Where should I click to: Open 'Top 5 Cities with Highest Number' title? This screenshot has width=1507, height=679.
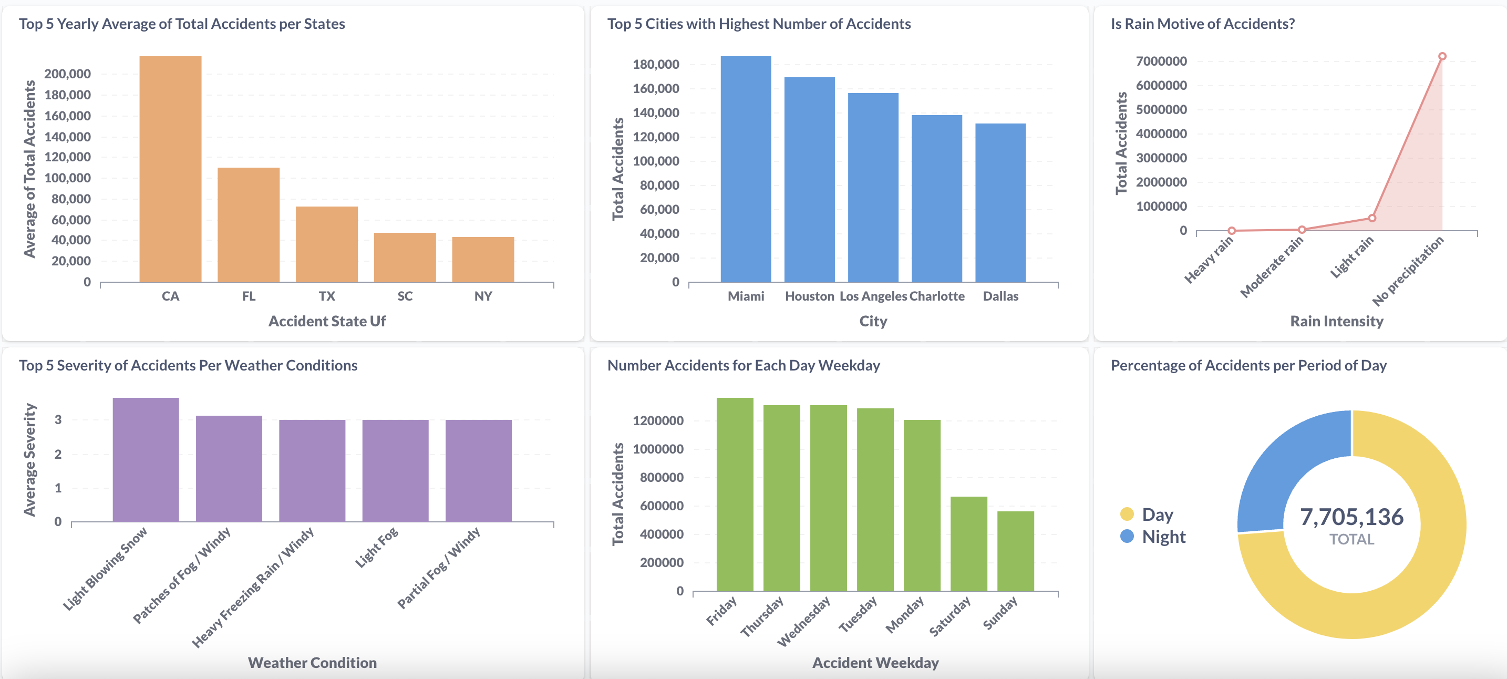coord(759,24)
